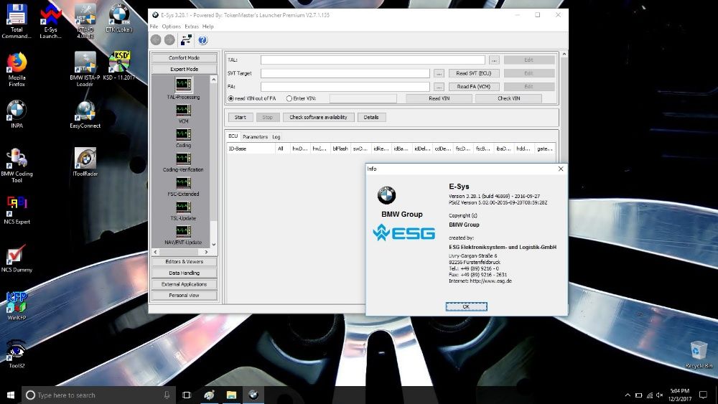Open EasyConnect desktop icon
This screenshot has width=718, height=404.
(85, 114)
